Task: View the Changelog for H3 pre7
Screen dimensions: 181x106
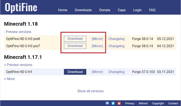Action: pyautogui.click(x=117, y=46)
